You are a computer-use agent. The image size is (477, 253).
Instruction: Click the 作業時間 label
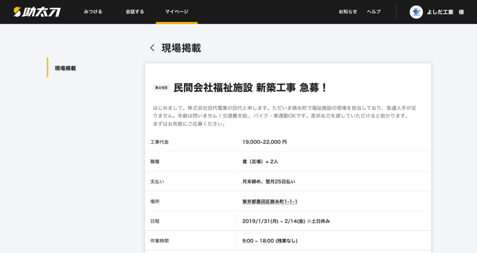click(159, 241)
